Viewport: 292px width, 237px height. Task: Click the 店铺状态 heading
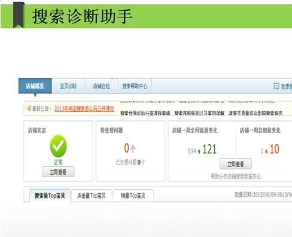37,130
